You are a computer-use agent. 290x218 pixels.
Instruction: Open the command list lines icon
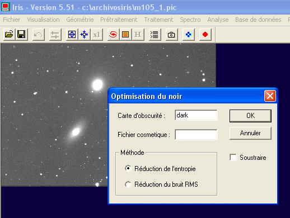[x=155, y=35]
